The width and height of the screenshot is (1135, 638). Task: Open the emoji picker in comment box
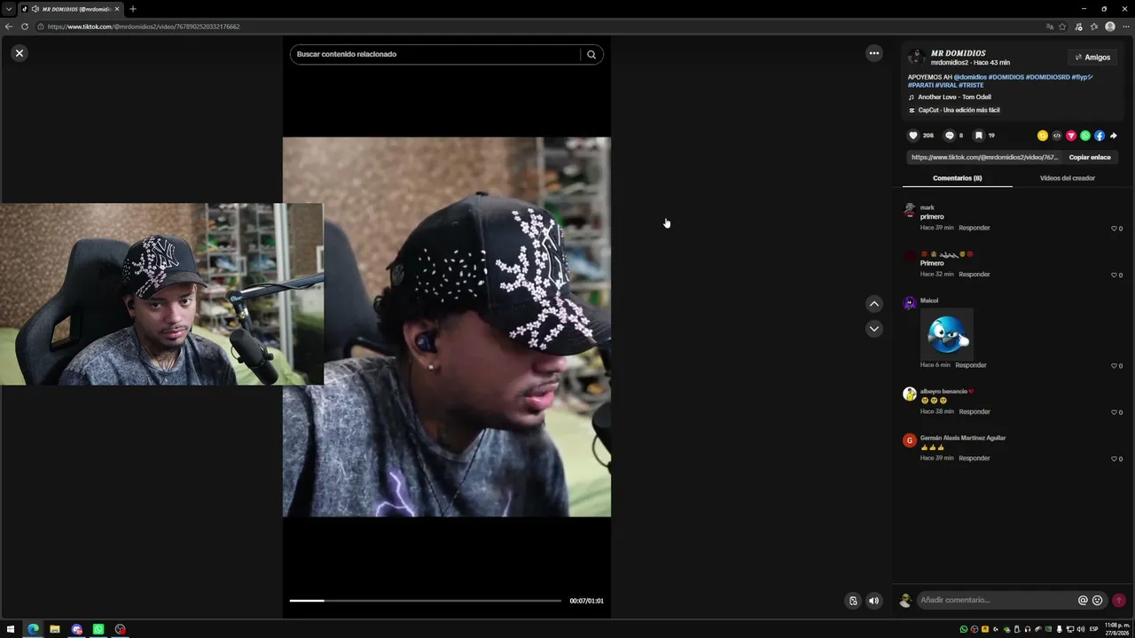tap(1098, 600)
